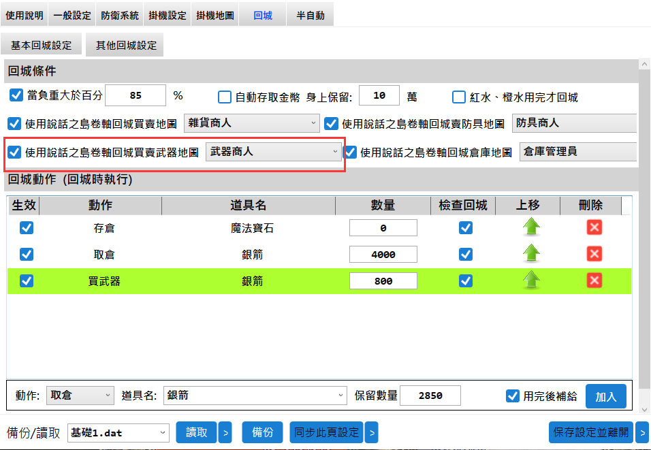Click up arrow in 買武器 row
The image size is (651, 450).
tap(530, 280)
